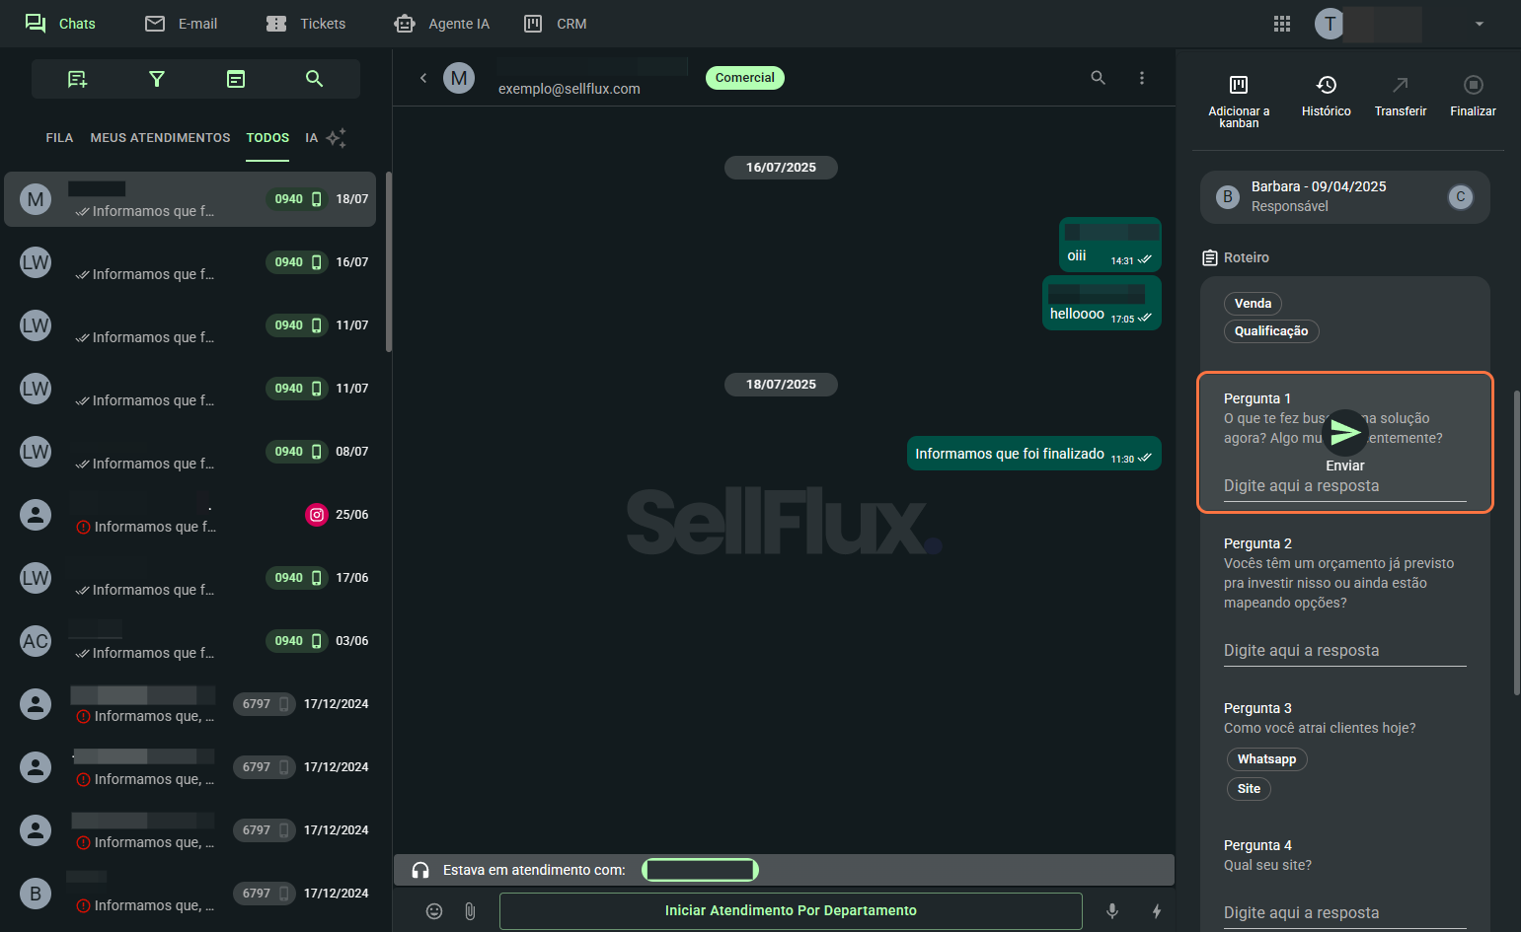Click Iniciar Atendimento Por Departamento
The image size is (1521, 932).
[791, 911]
